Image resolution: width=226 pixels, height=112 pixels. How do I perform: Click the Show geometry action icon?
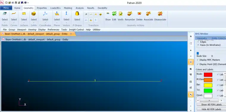[x=108, y=14]
